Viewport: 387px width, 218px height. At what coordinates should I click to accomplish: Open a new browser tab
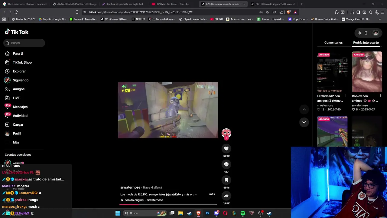(301, 4)
